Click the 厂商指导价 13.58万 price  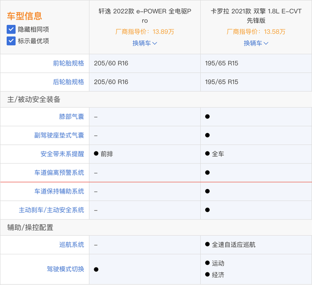point(256,32)
